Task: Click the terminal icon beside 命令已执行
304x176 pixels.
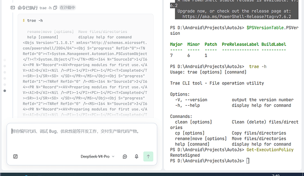Action: pyautogui.click(x=13, y=8)
